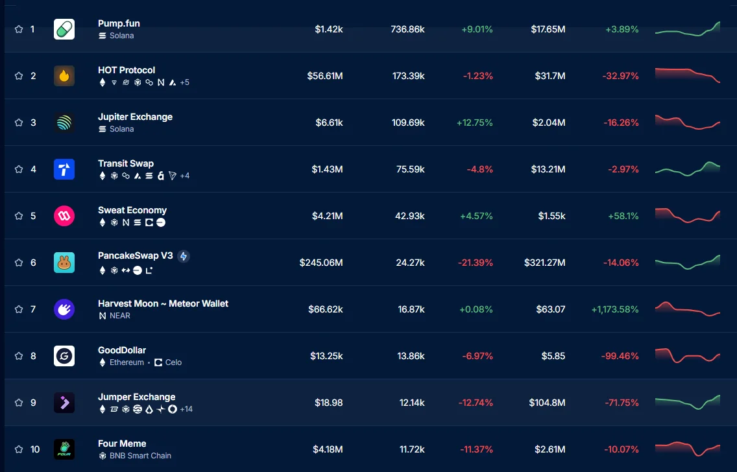The image size is (737, 472).
Task: Click the sparkline chart for GoodDollar
Action: click(x=688, y=355)
